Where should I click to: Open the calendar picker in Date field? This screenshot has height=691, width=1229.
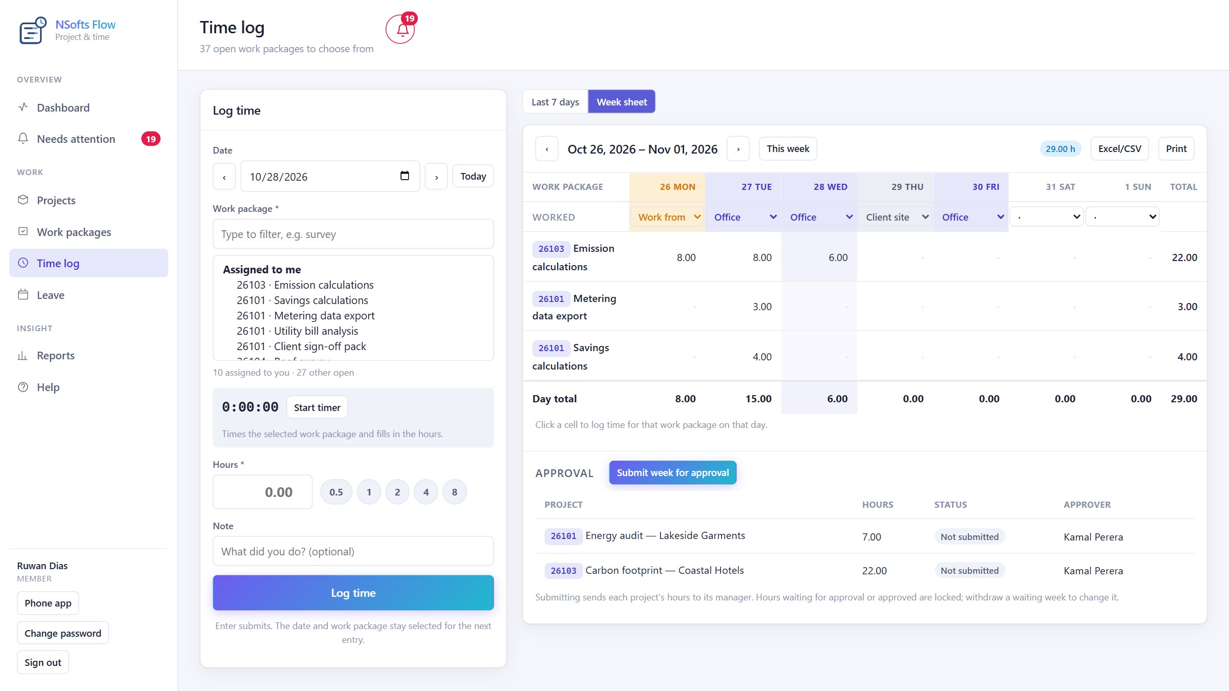click(x=405, y=176)
